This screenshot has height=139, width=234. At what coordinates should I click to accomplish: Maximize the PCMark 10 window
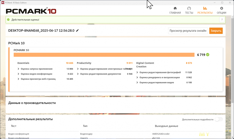click(x=222, y=3)
